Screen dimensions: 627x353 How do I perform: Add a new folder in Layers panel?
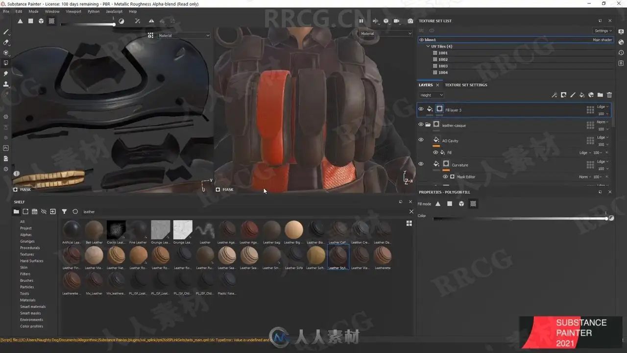pos(600,95)
